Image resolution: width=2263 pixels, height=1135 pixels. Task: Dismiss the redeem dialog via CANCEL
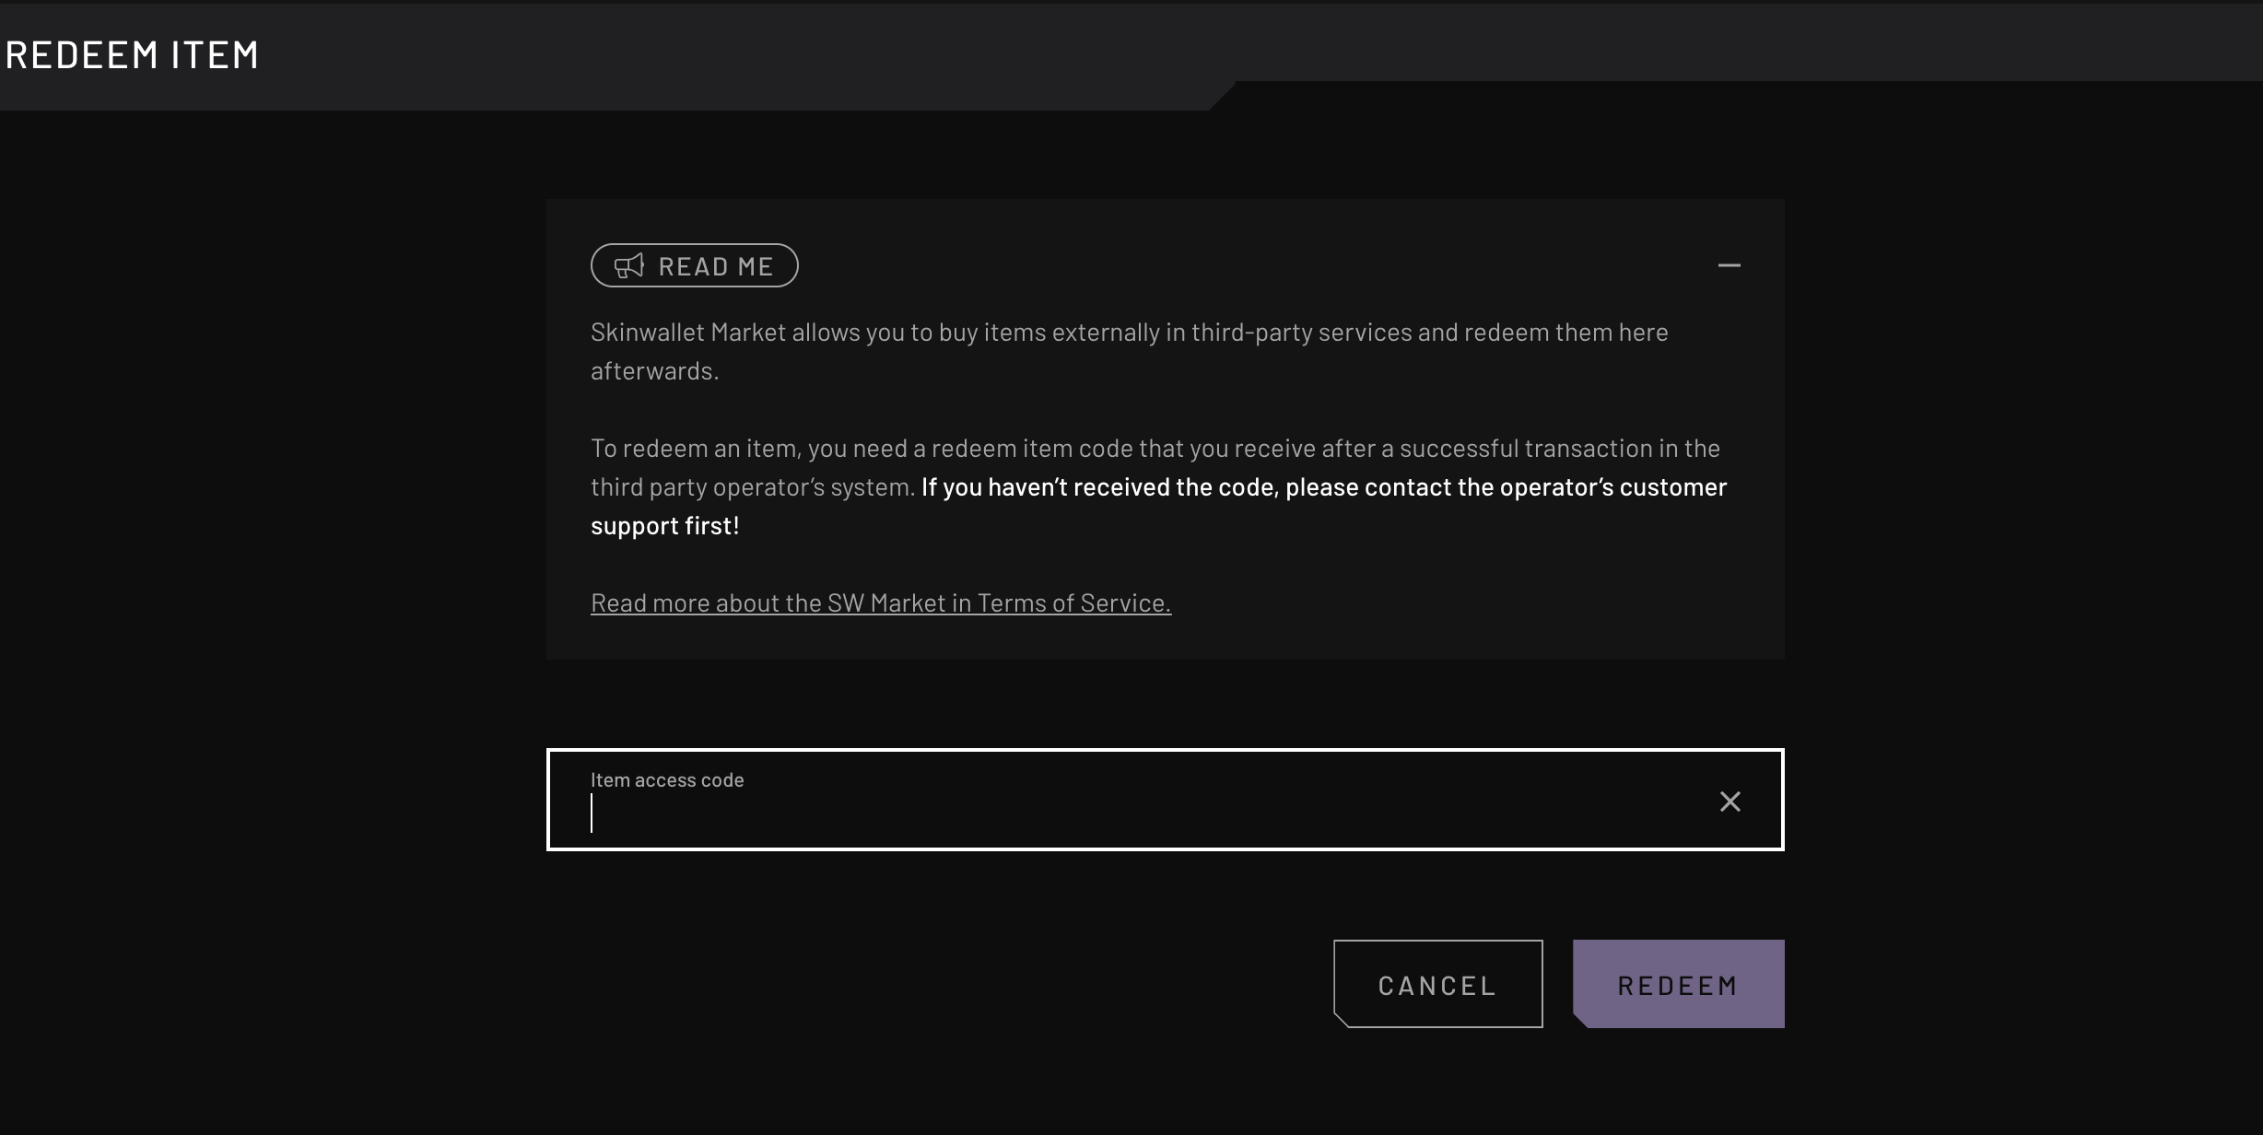coord(1436,983)
